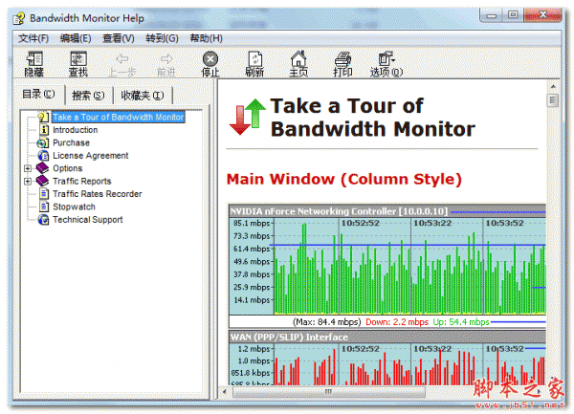
Task: Click the icon next to Introduction
Action: pyautogui.click(x=44, y=130)
